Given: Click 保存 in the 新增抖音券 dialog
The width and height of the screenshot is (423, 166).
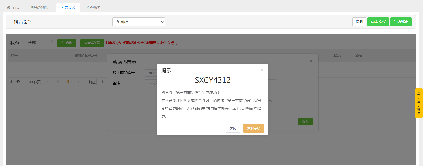Looking at the screenshot, I should click(305, 122).
